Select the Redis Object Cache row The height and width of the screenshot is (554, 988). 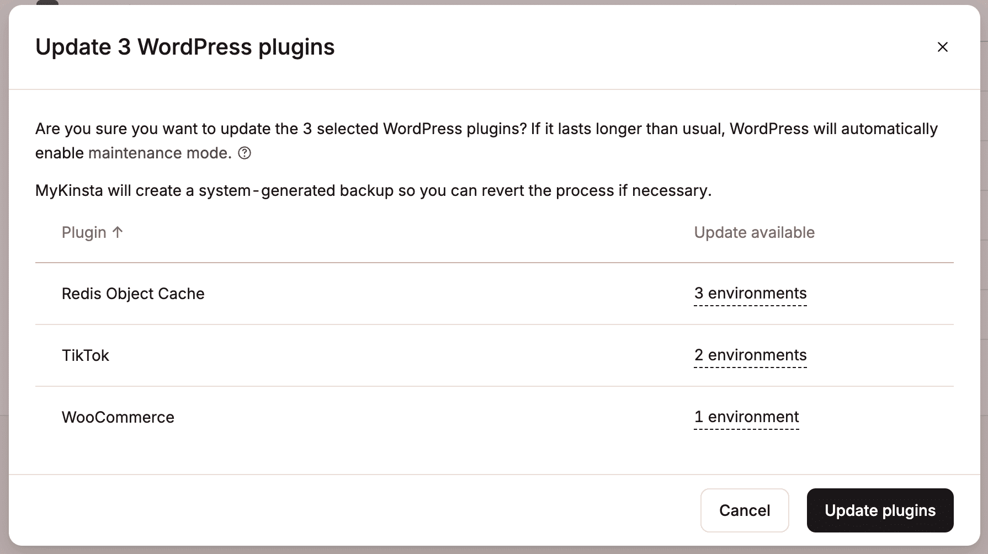pos(133,293)
